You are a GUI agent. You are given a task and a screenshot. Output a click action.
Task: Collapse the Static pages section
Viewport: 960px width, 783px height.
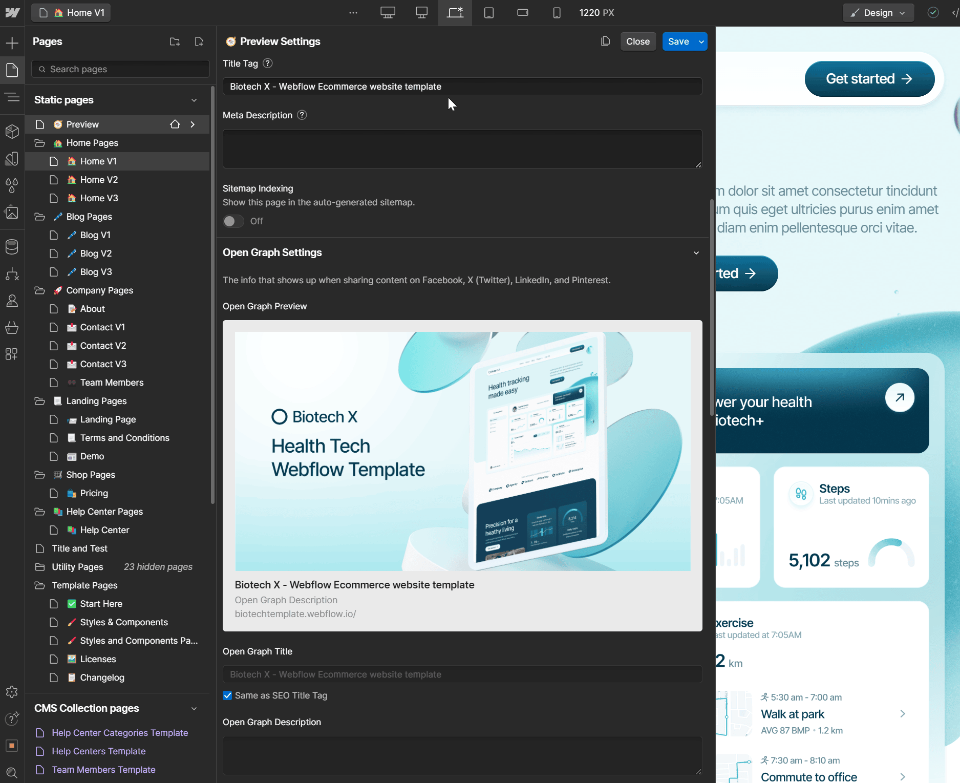[194, 100]
